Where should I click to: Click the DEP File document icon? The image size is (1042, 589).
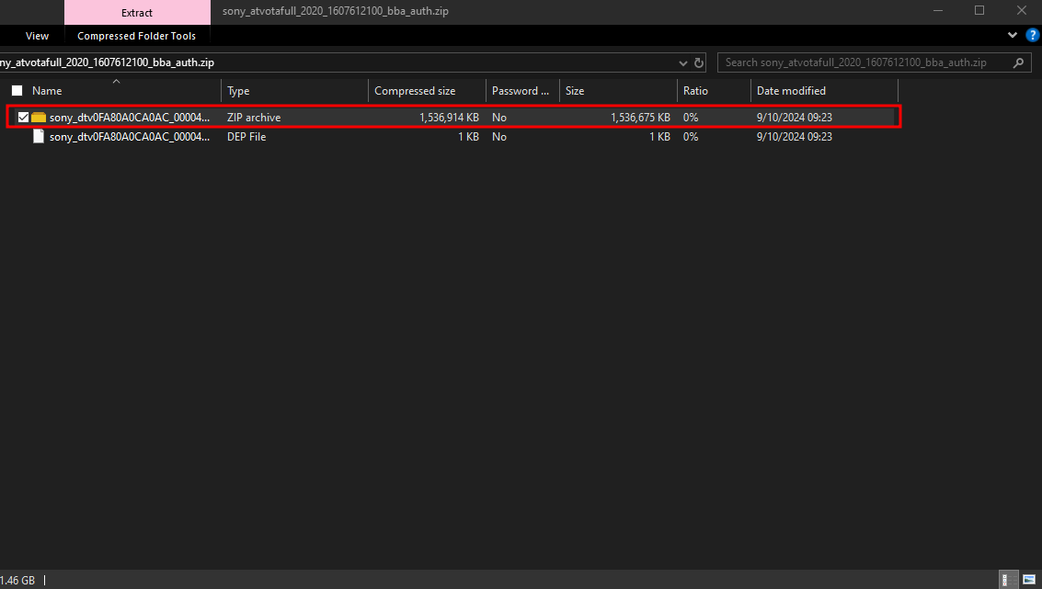[39, 136]
